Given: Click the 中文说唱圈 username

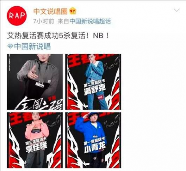Looking at the screenshot, I should (51, 12).
